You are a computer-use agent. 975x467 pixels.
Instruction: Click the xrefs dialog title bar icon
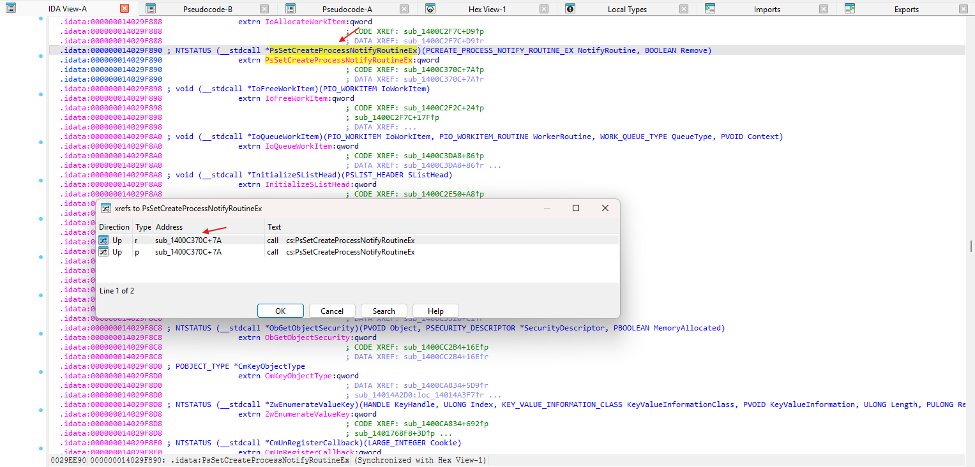(x=105, y=208)
